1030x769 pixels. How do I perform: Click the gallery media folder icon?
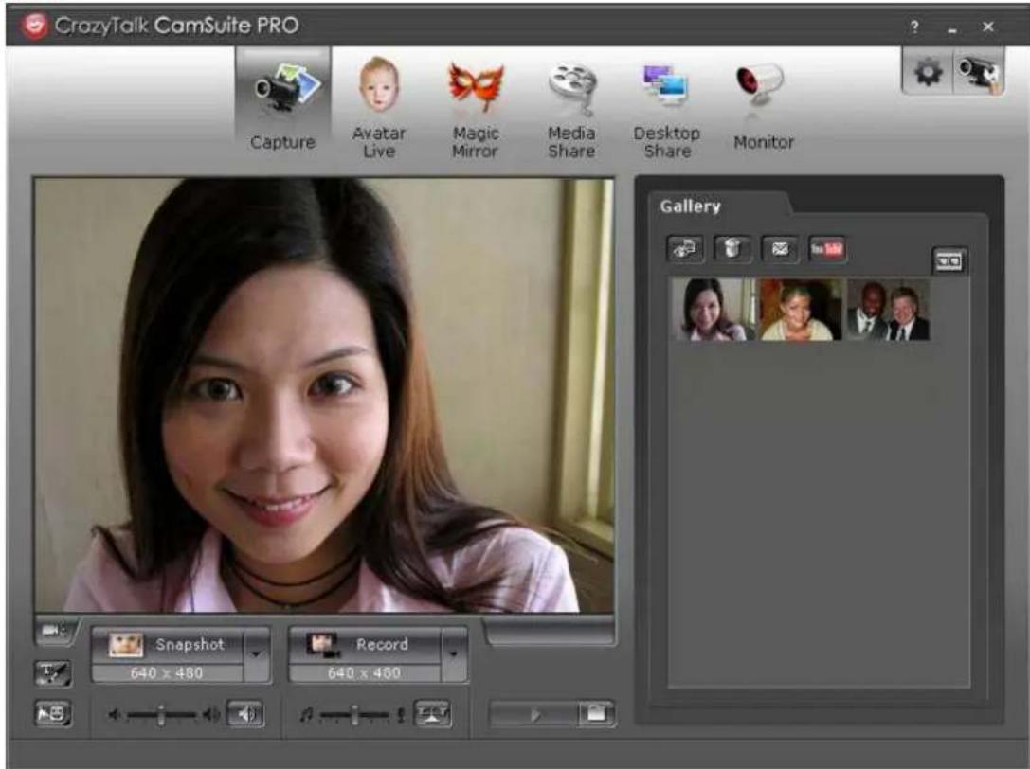click(x=685, y=249)
